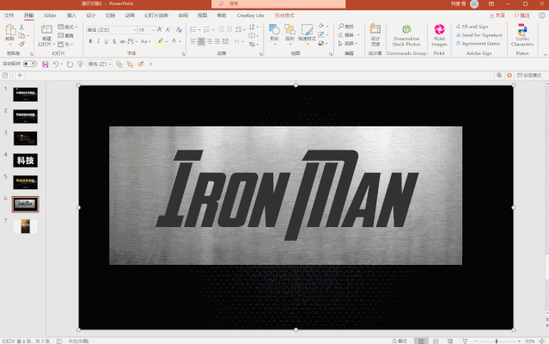The image size is (549, 344).
Task: Decrease font size with the A- icon
Action: point(168,30)
